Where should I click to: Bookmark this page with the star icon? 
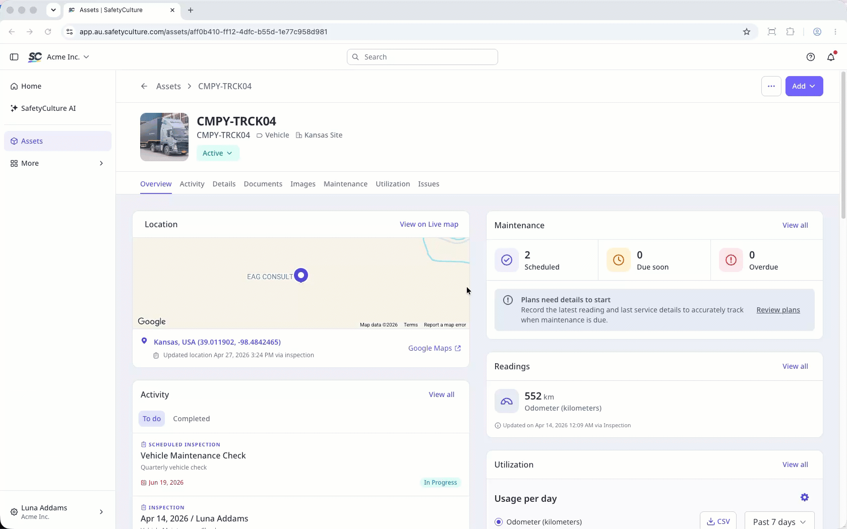click(x=747, y=32)
